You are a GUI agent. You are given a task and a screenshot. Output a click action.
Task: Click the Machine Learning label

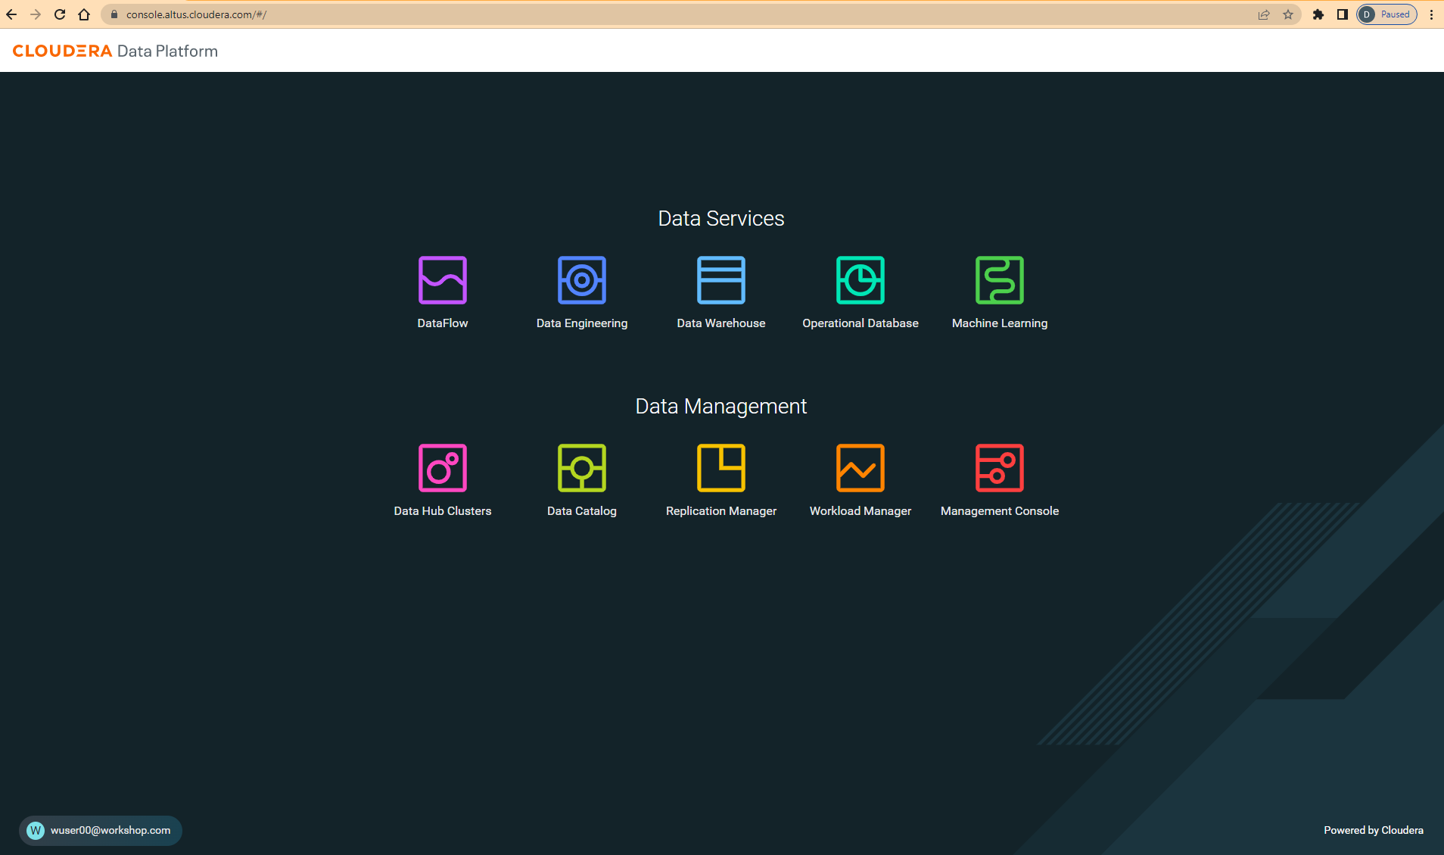click(x=1000, y=323)
